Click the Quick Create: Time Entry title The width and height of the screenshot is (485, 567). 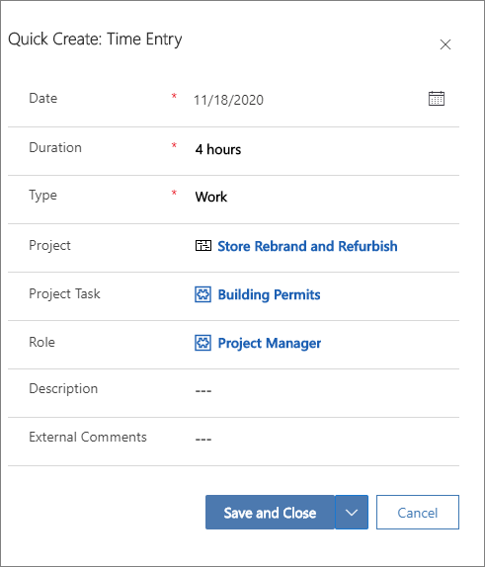[x=95, y=40]
